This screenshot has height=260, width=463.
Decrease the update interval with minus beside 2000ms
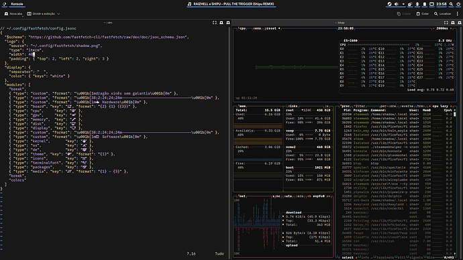(x=433, y=29)
